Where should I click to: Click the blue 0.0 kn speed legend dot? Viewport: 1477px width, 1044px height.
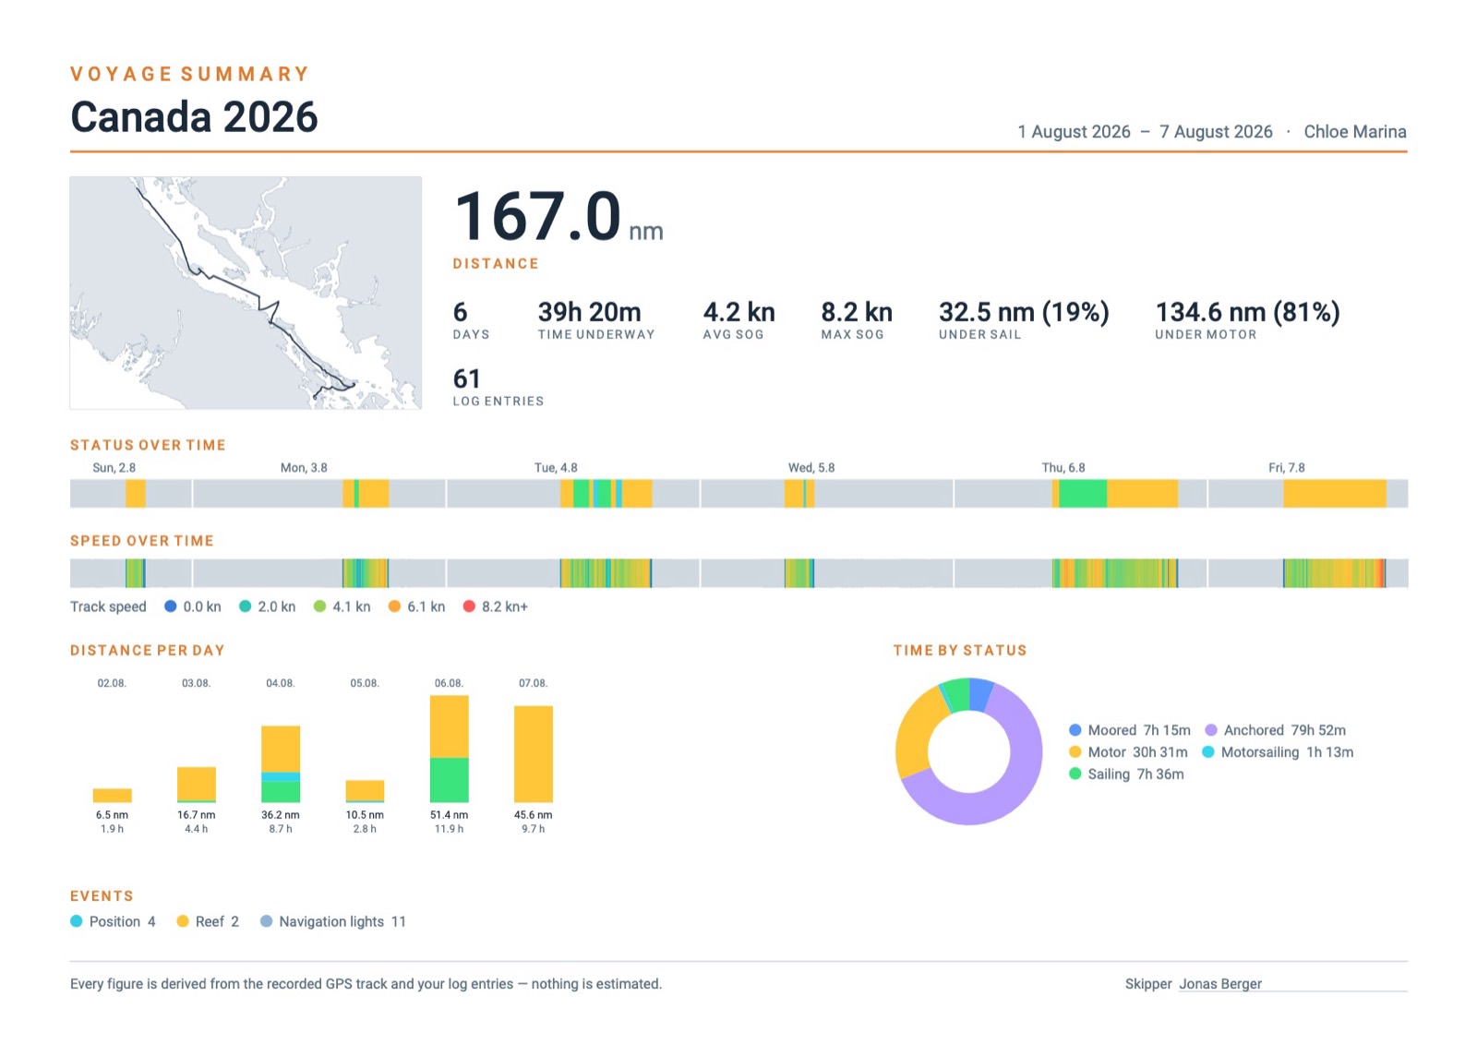[171, 606]
